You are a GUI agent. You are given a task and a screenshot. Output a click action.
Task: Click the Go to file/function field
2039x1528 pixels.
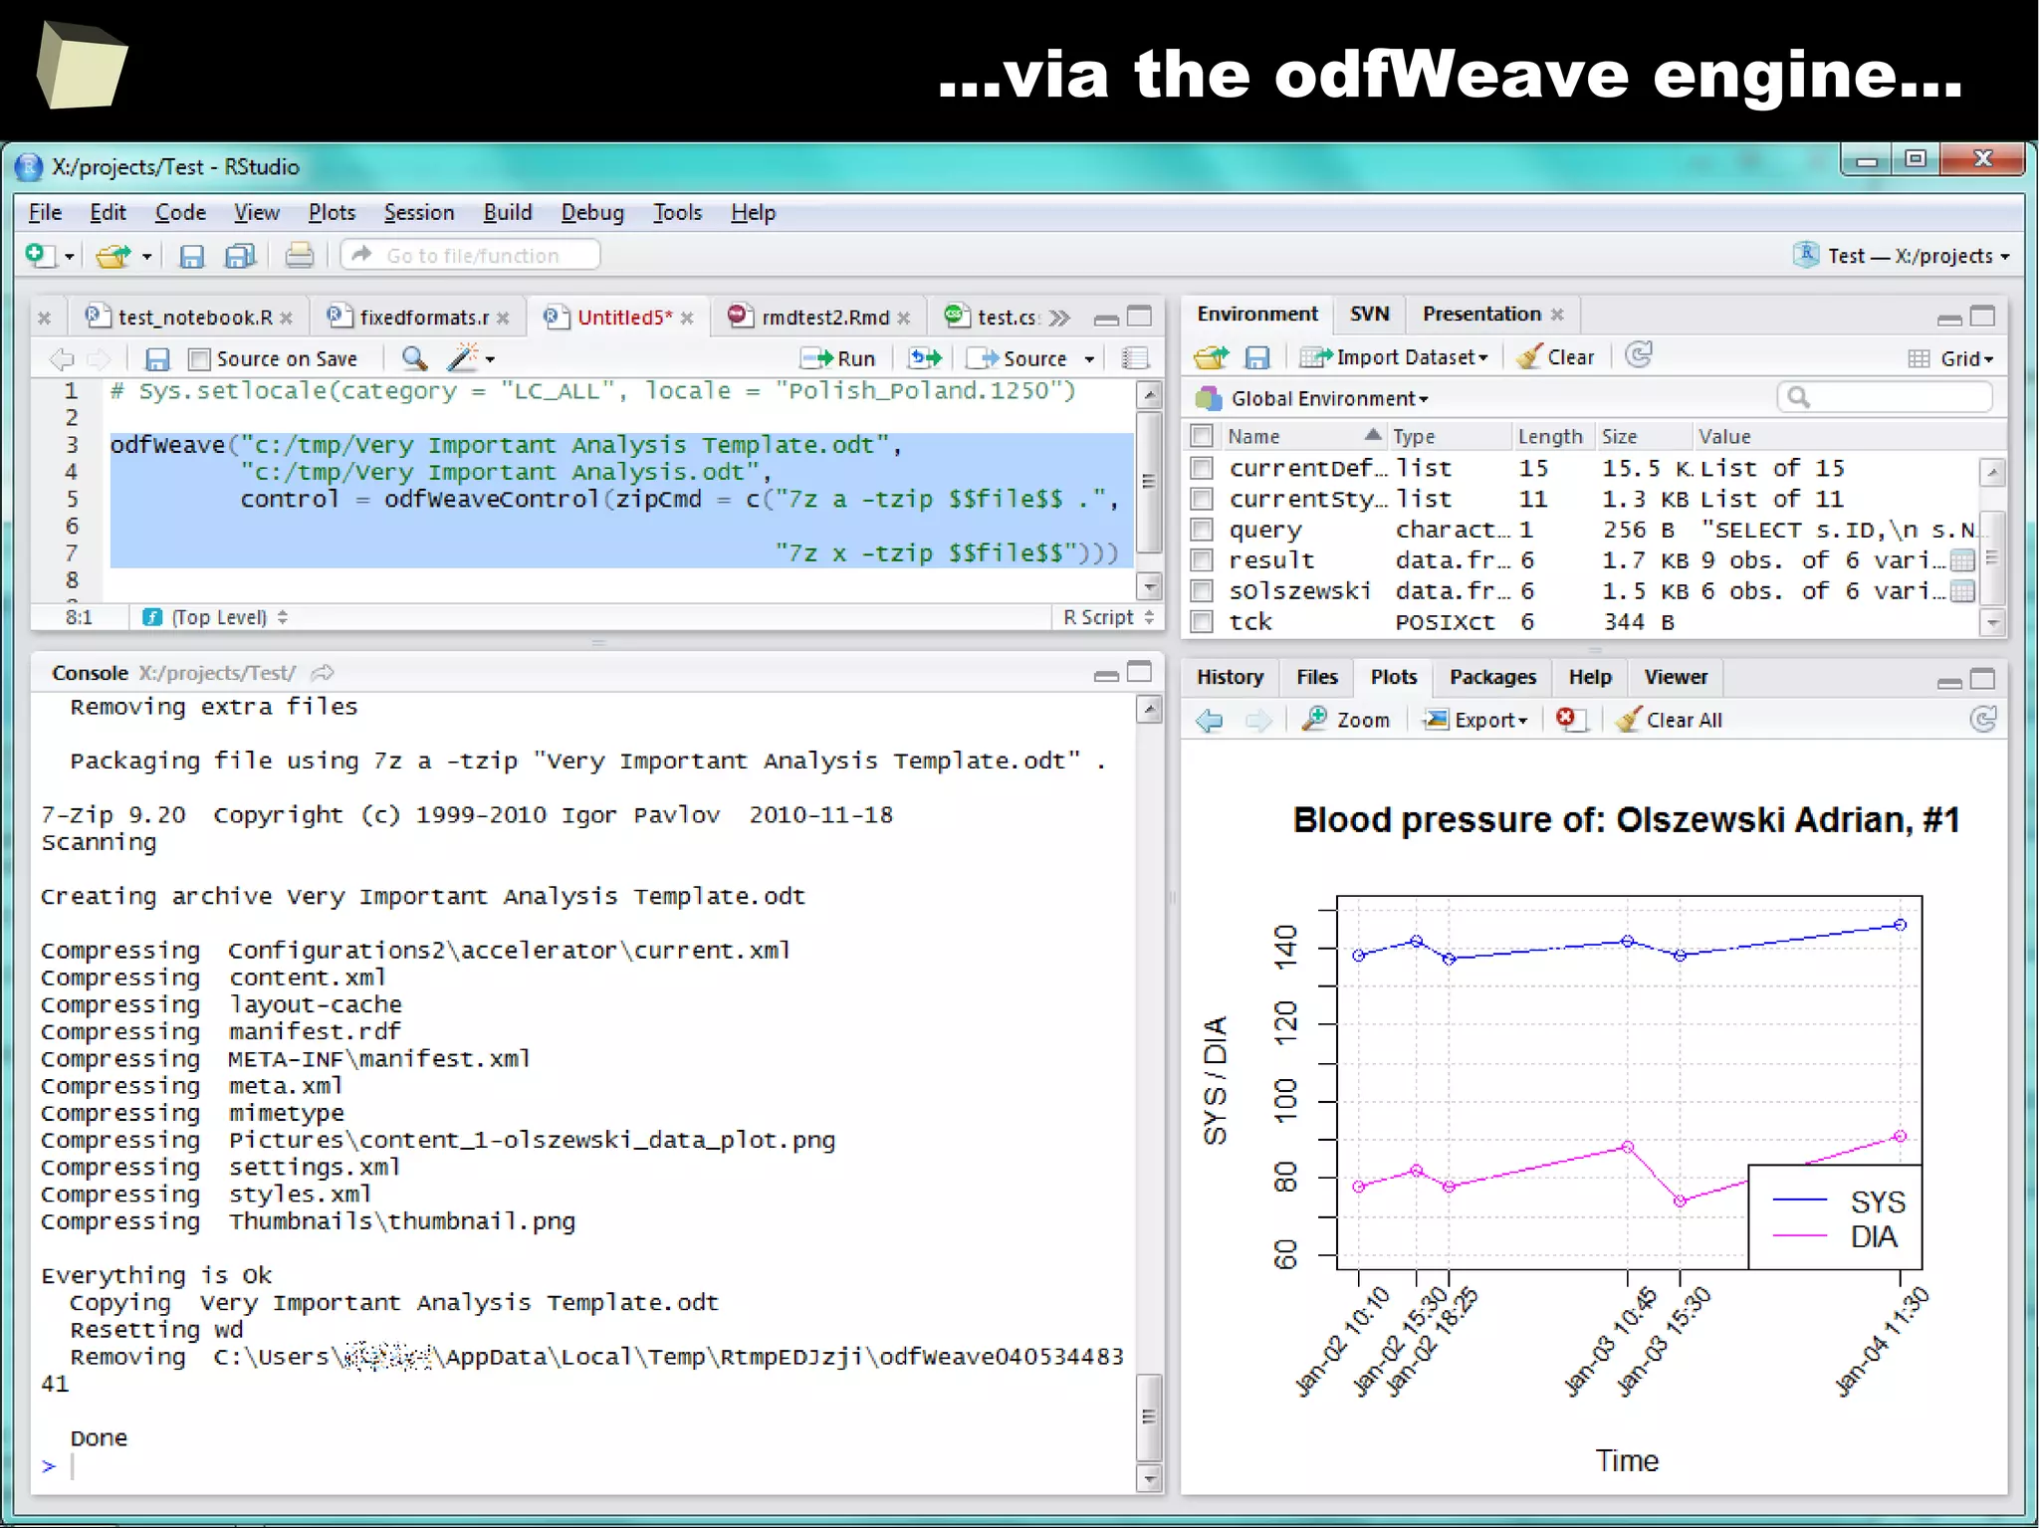472,256
